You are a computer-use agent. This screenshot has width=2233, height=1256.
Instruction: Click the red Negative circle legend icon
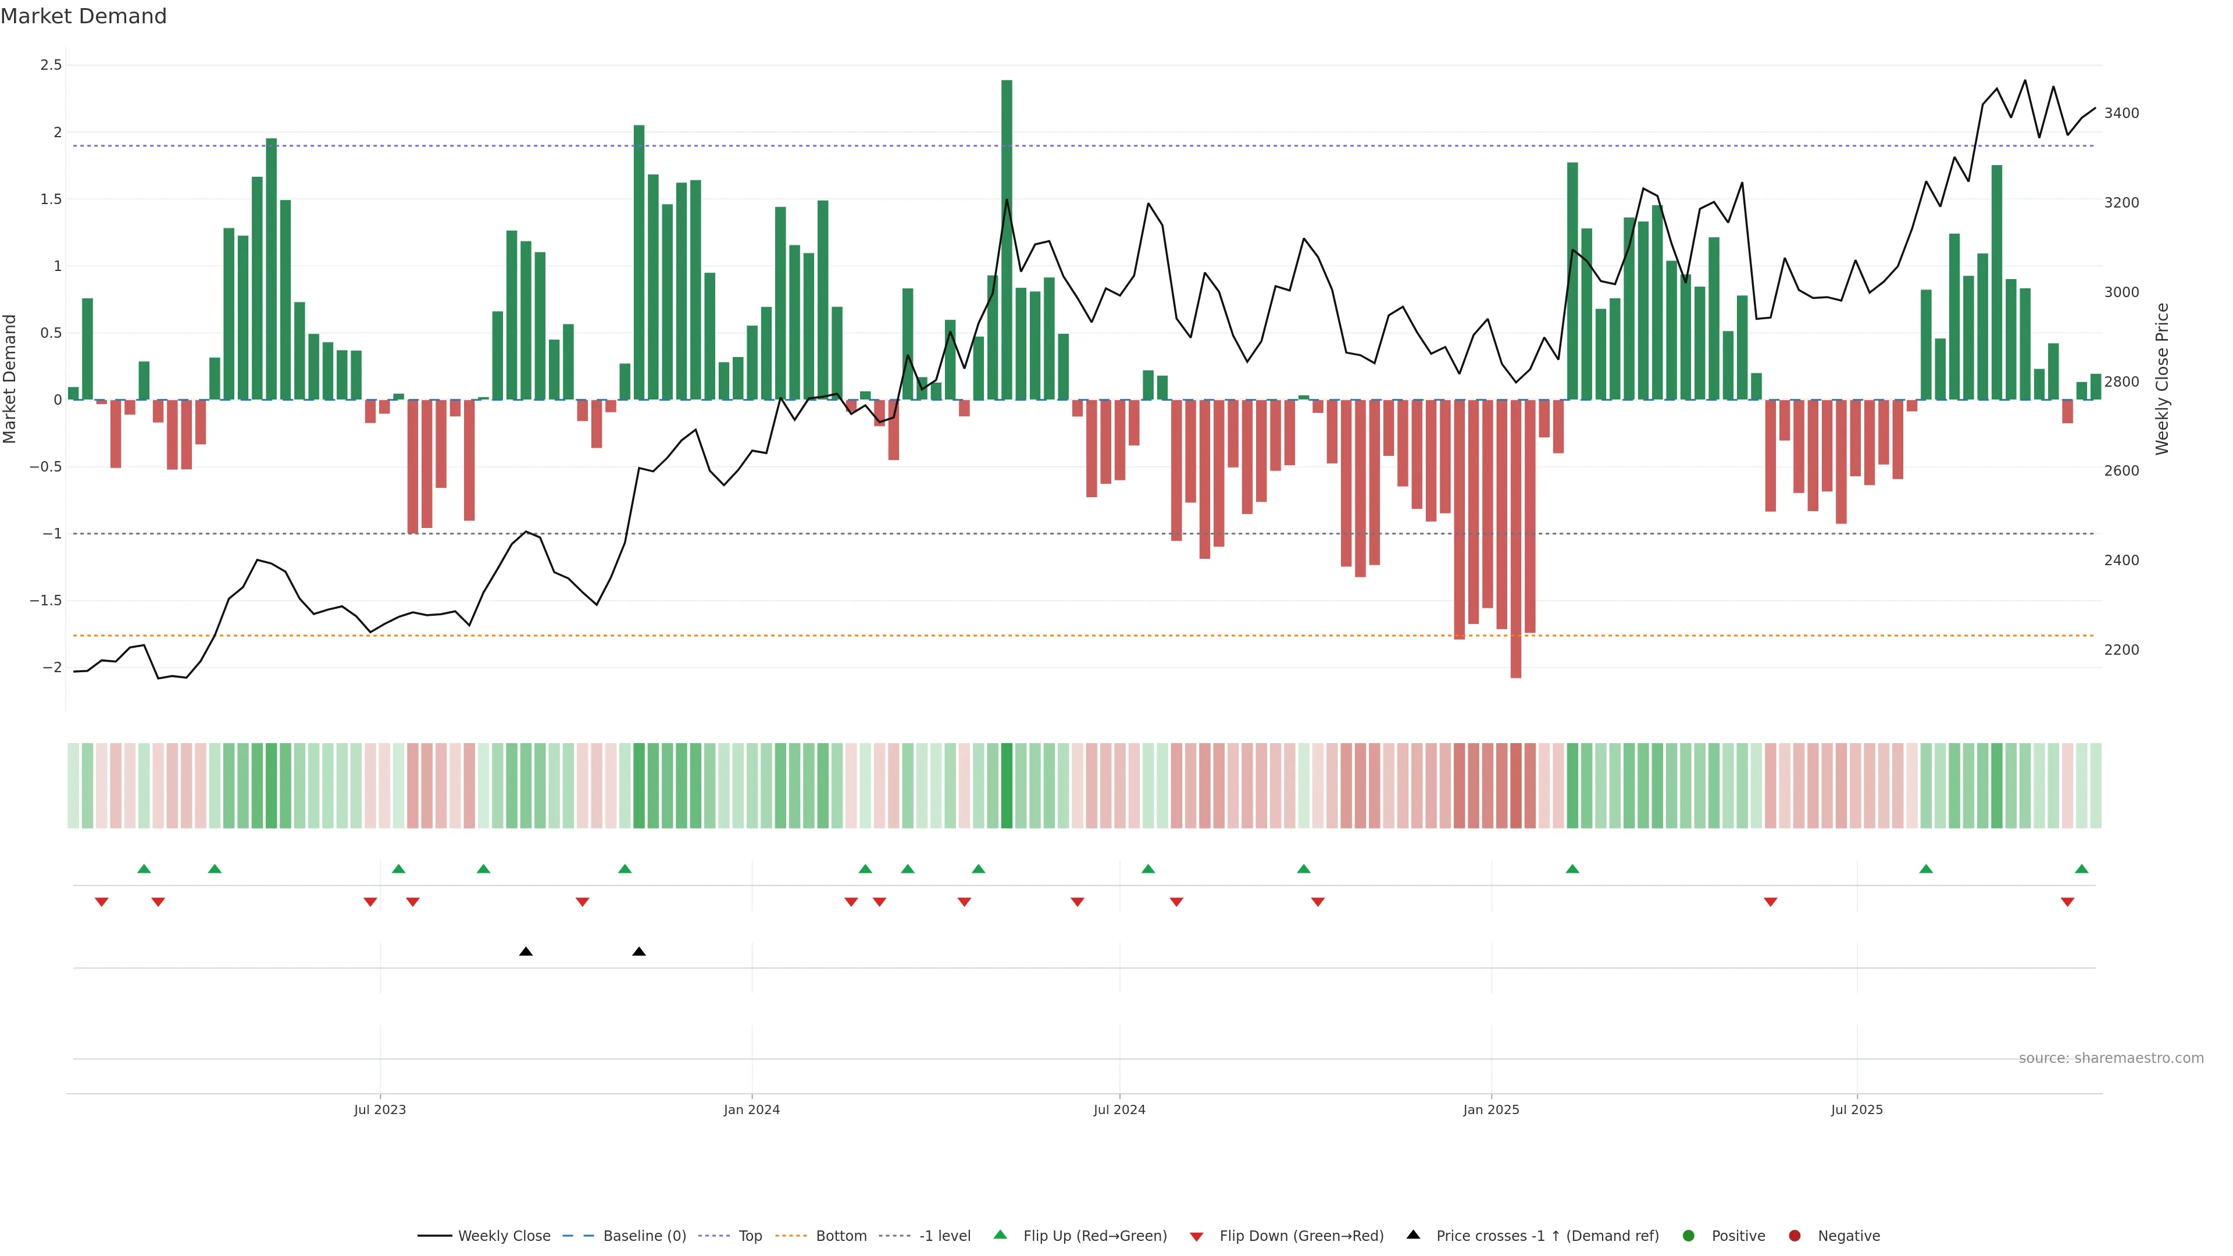1795,1235
